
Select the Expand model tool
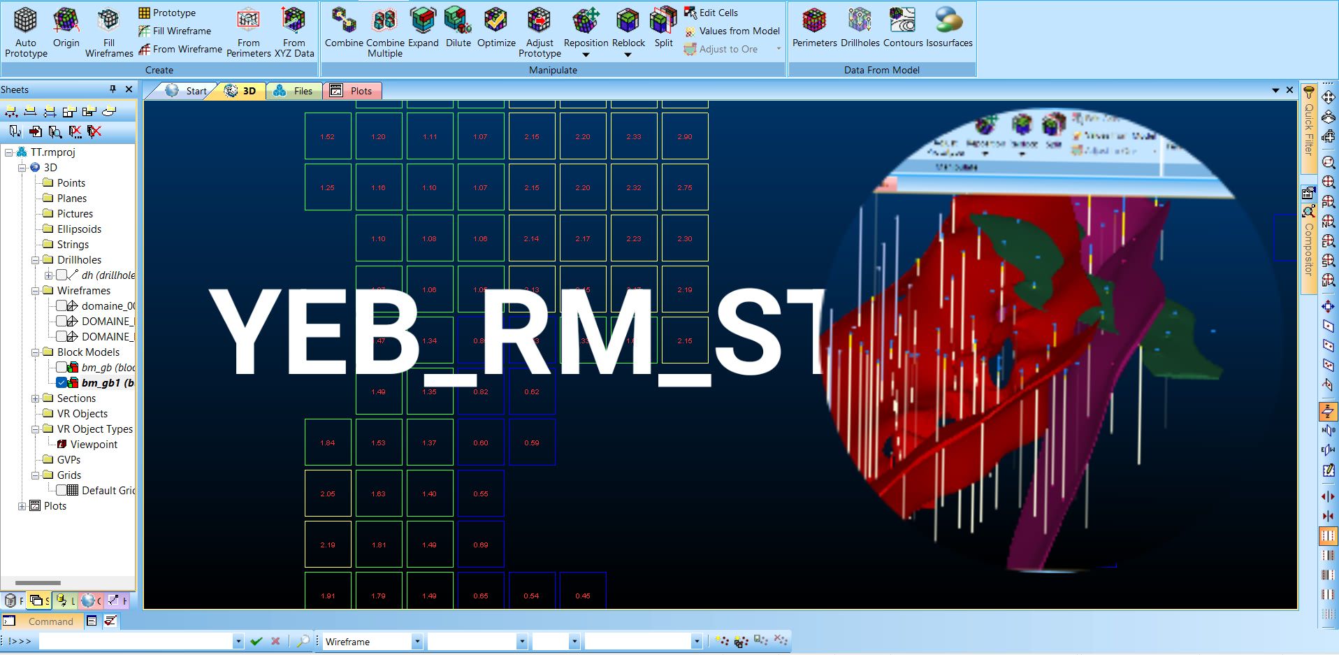[424, 28]
